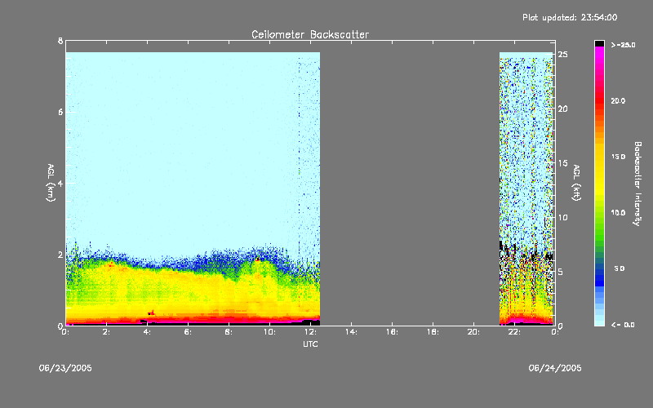
Task: Click the 10 tick on the kft axis
Action: [562, 217]
